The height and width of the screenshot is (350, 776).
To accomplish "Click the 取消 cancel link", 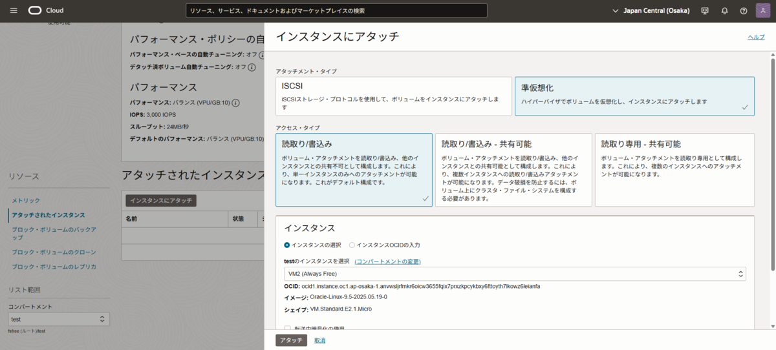I will coord(319,340).
